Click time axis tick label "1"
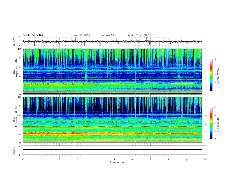The width and height of the screenshot is (231, 179). coord(41,159)
